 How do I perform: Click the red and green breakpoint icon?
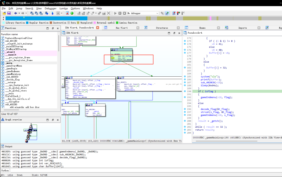(x=178, y=13)
